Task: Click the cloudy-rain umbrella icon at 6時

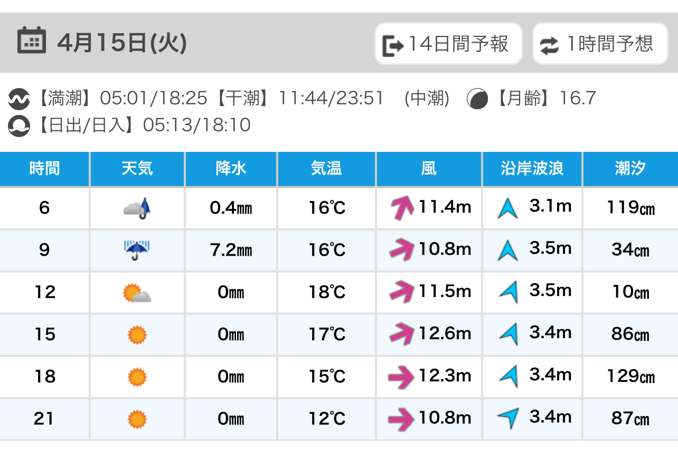Action: 137,208
